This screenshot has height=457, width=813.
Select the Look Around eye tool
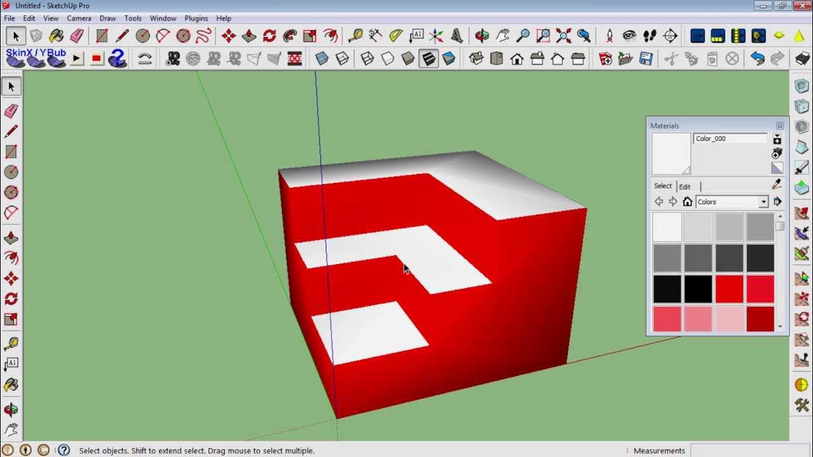(x=629, y=36)
